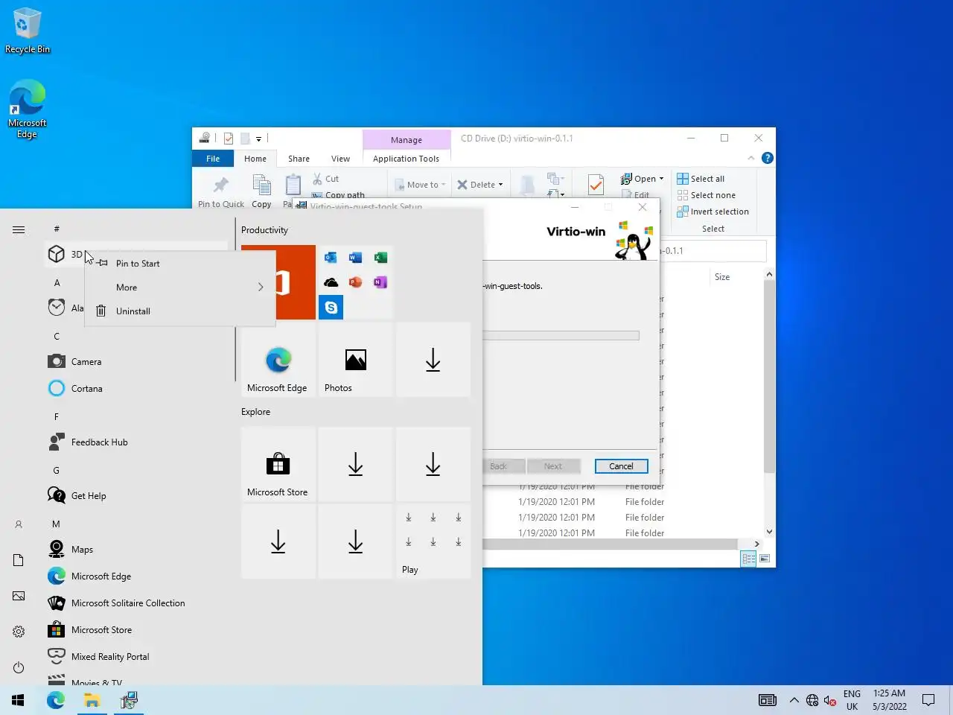Expand the Delete dropdown arrow

click(500, 185)
